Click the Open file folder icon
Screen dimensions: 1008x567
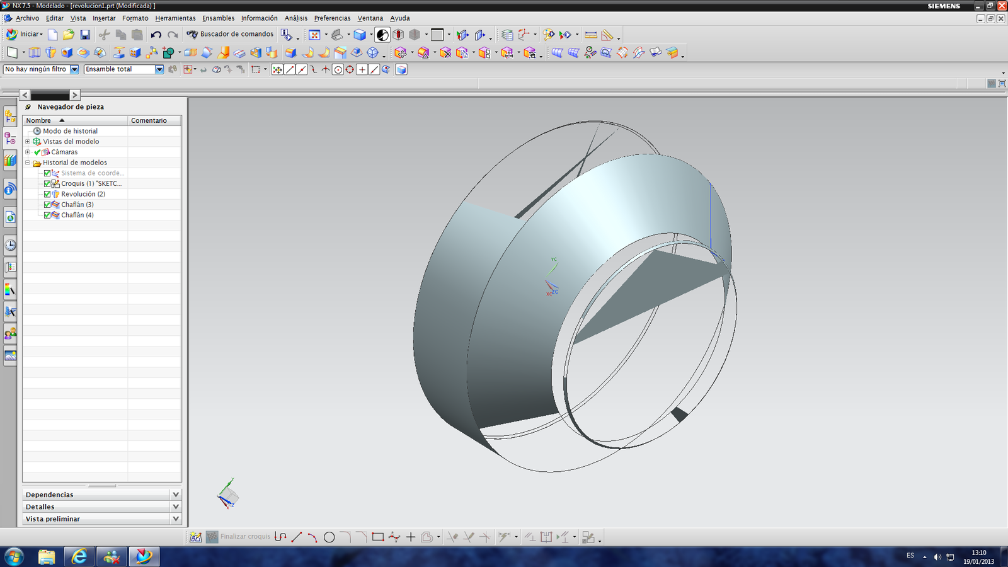[69, 35]
